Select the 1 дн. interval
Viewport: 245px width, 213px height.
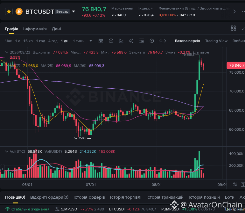(65, 41)
